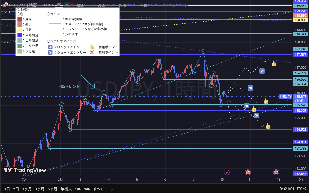This screenshot has width=309, height=193.
Task: Click the yellow 159.454 price label
Action: click(300, 6)
